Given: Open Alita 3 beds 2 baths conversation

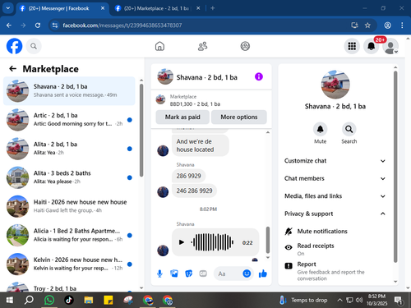Looking at the screenshot, I should point(69,177).
